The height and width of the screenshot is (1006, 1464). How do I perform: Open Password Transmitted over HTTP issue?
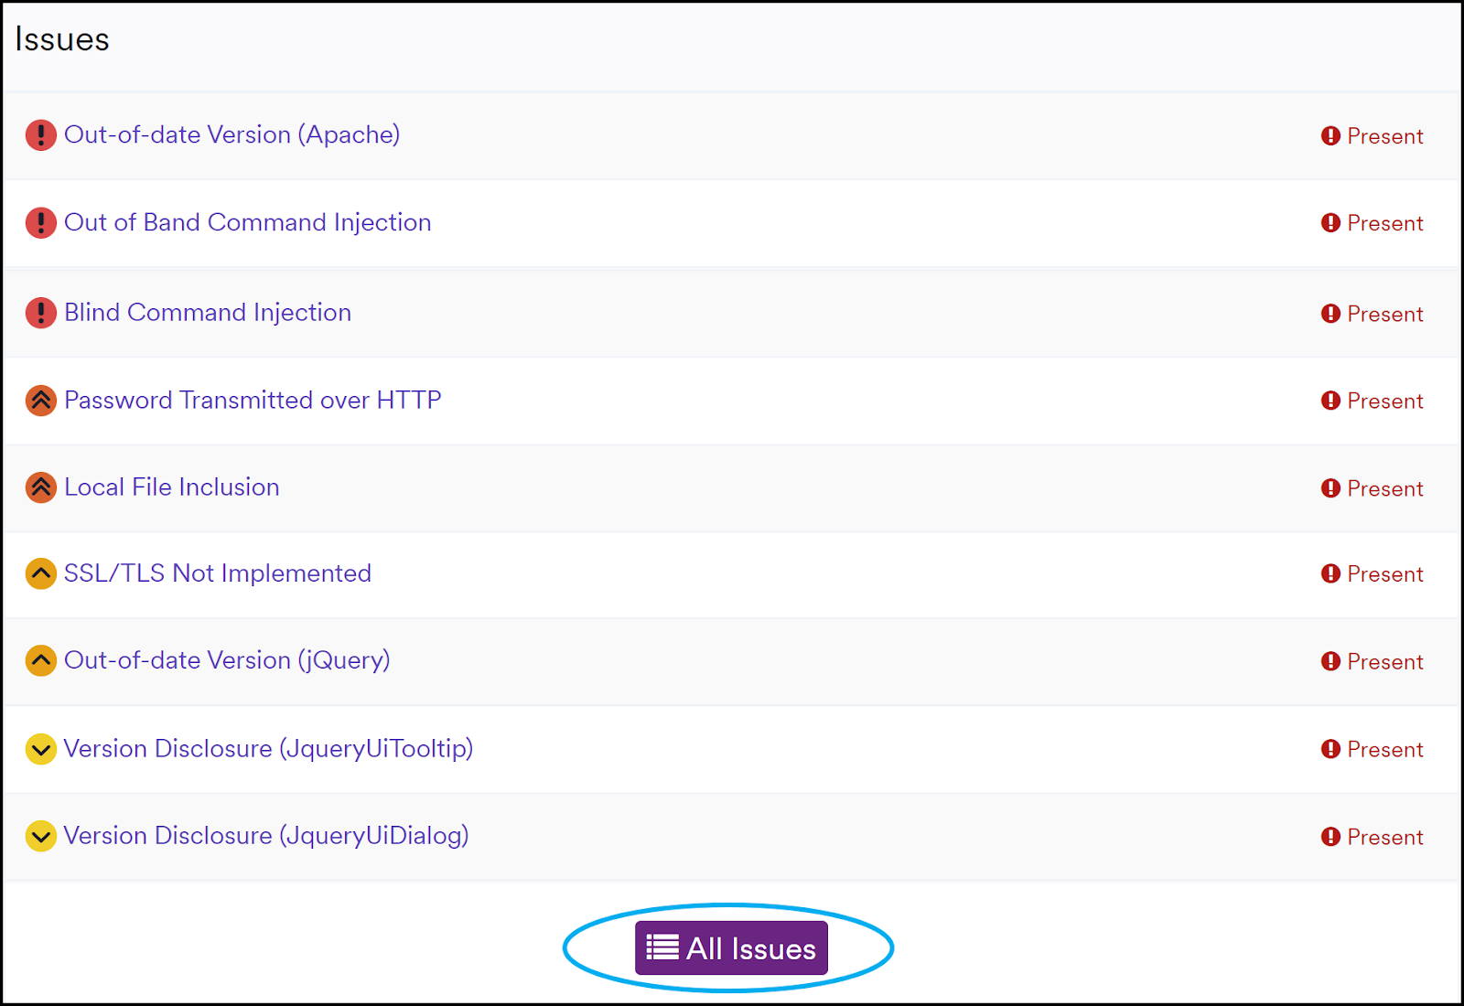253,401
